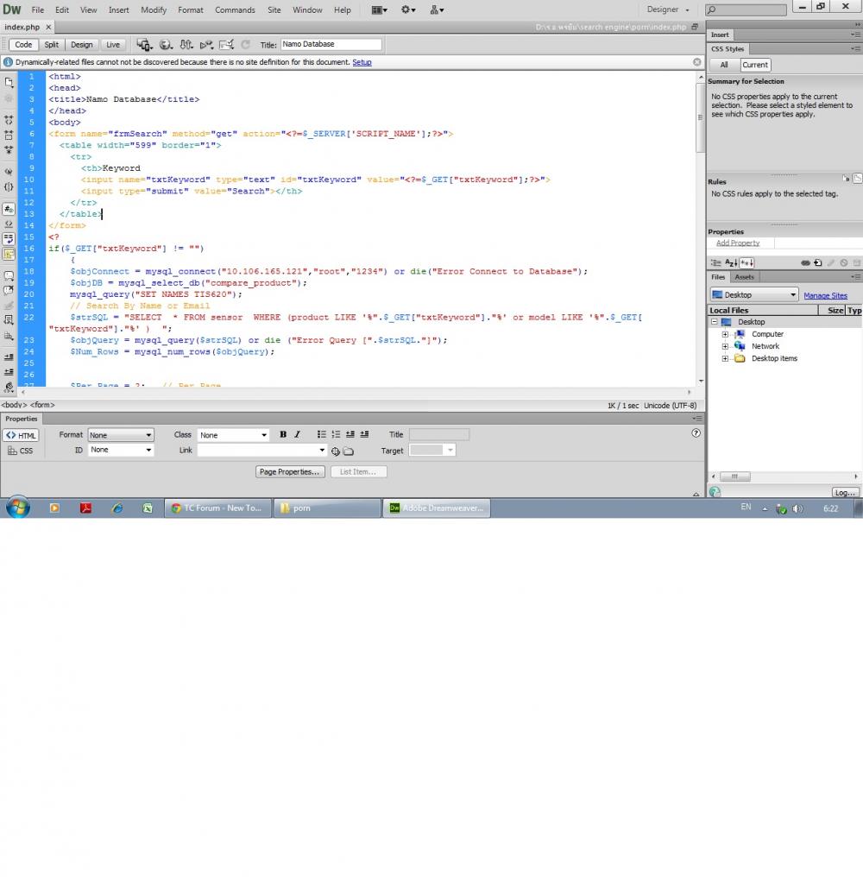This screenshot has width=863, height=877.
Task: Open the Modify menu
Action: click(x=154, y=10)
